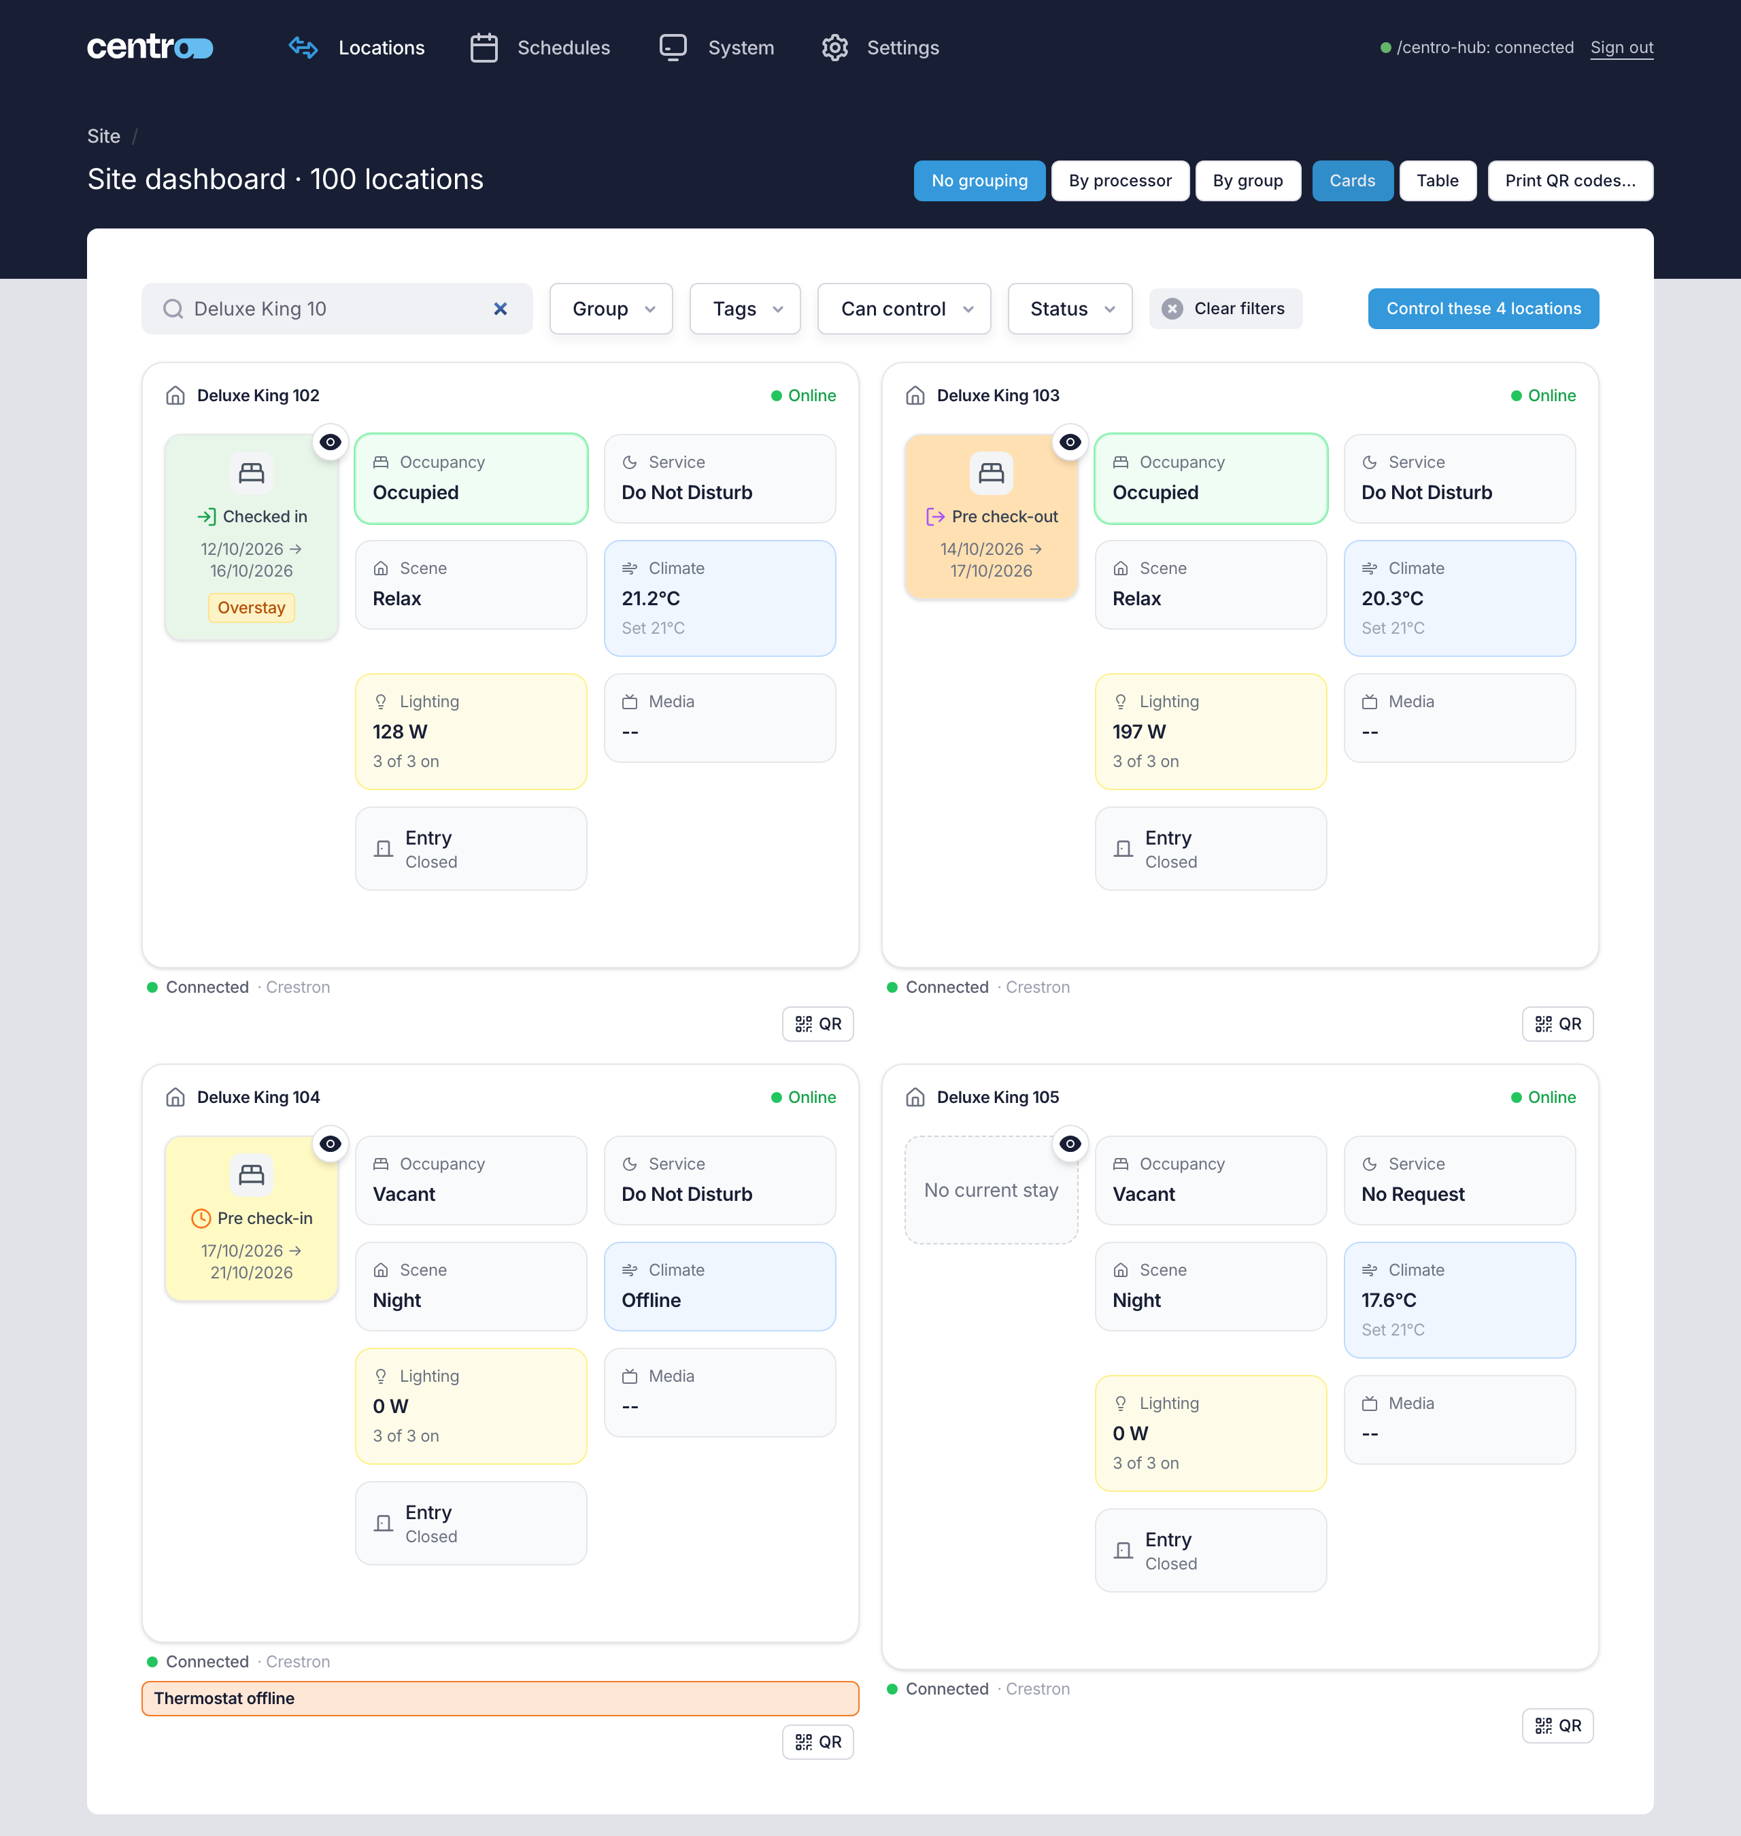Click the centro logo

click(x=150, y=48)
